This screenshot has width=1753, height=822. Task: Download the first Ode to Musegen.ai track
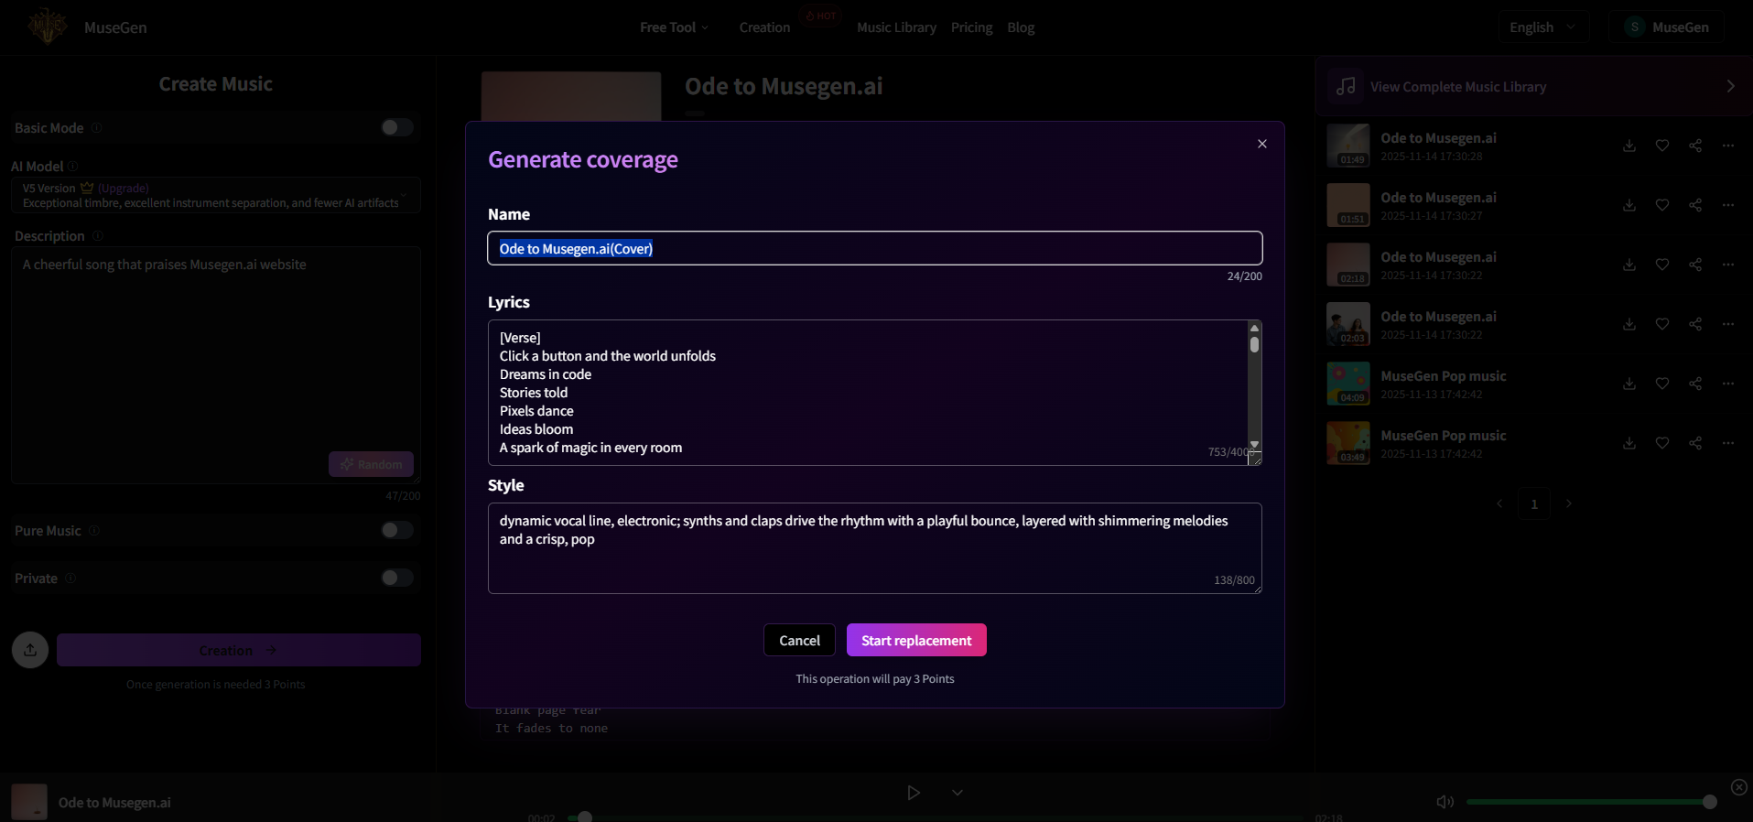pos(1629,146)
